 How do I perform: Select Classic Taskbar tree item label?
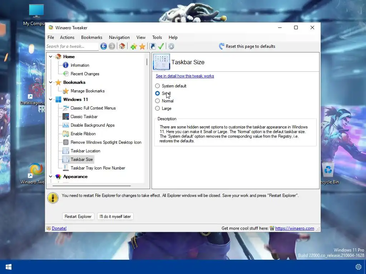84,117
